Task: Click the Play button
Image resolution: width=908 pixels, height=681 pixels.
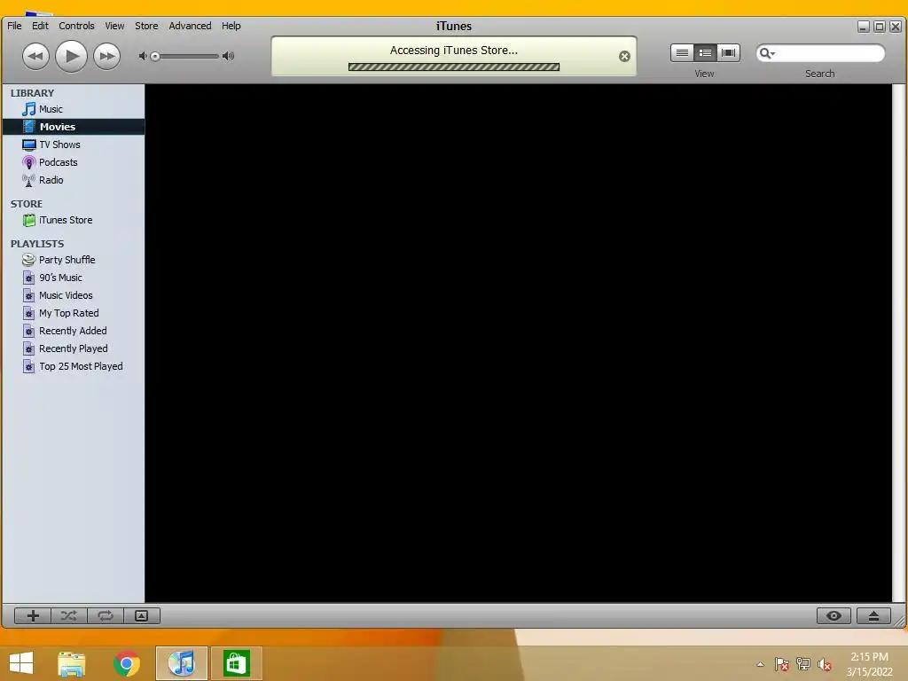Action: pos(71,56)
